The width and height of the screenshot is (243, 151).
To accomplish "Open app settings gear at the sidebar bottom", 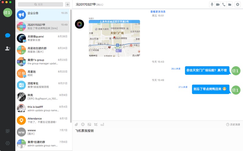I will pos(8,143).
